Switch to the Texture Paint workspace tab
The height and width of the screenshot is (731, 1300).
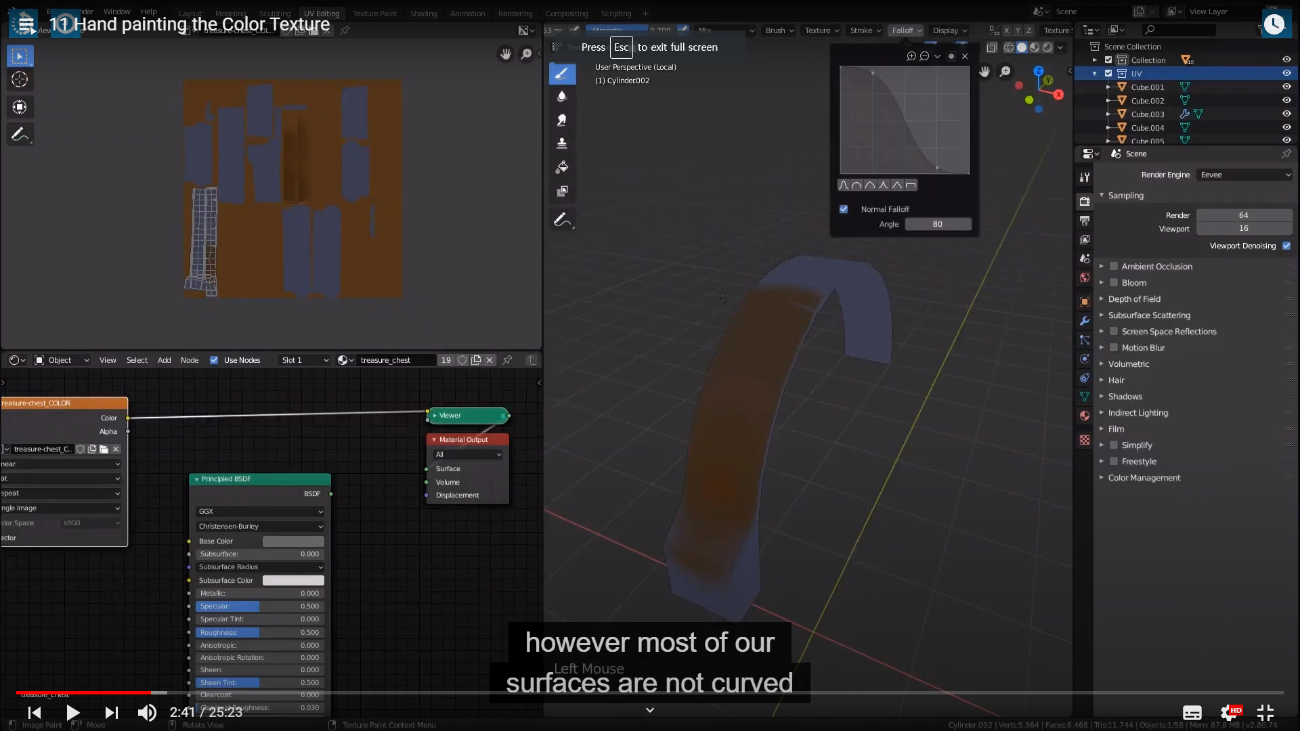(x=374, y=14)
